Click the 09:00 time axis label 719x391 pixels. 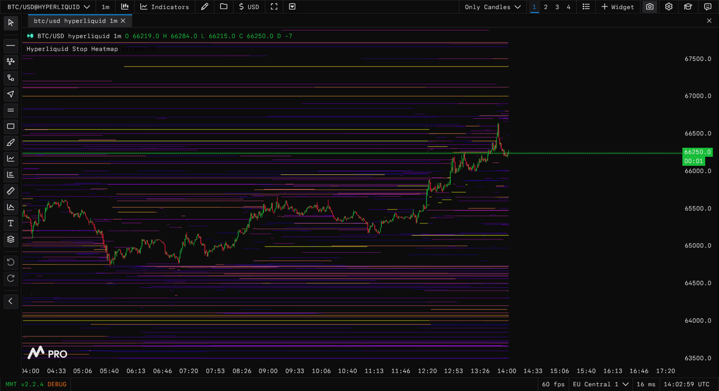(x=268, y=371)
